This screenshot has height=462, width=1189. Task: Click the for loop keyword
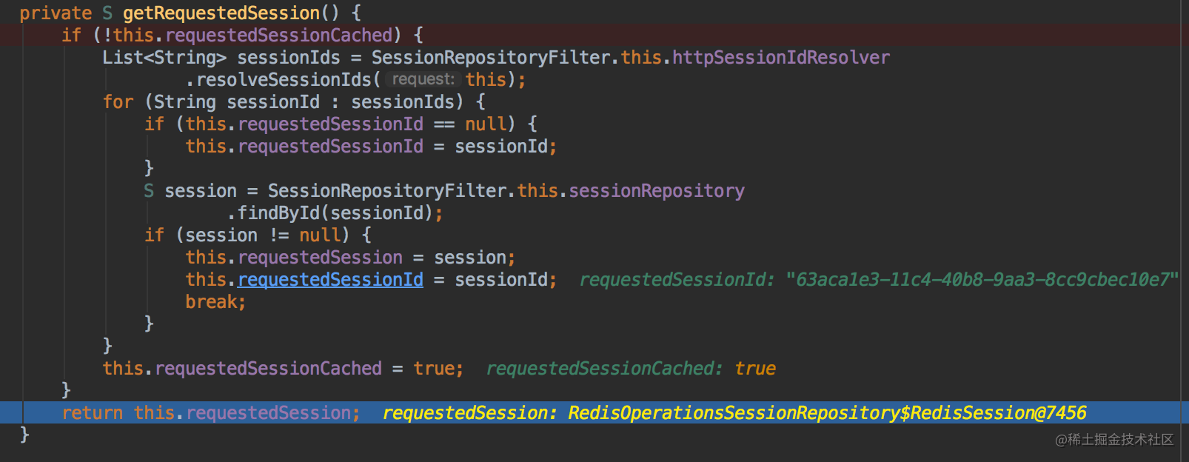[x=118, y=102]
